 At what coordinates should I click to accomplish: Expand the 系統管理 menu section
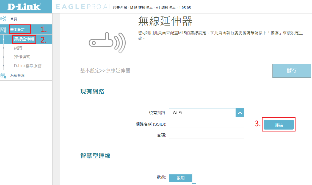click(x=18, y=75)
